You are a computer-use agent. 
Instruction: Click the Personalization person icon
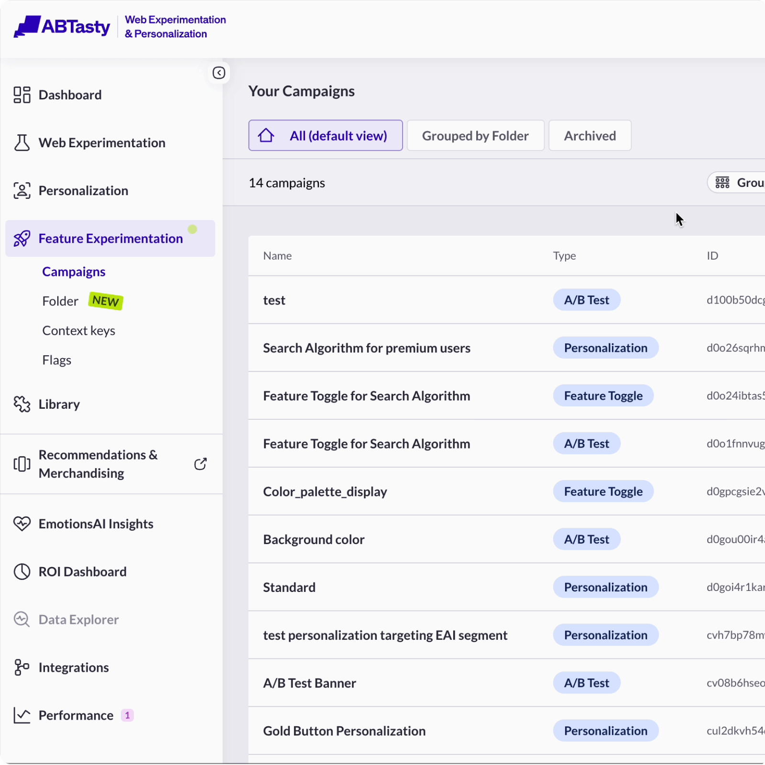pos(22,190)
